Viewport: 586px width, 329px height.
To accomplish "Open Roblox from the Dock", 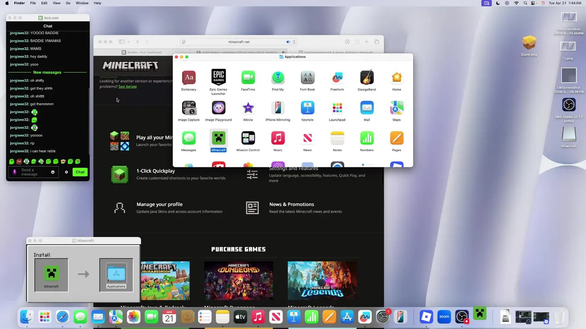I will coord(426,316).
